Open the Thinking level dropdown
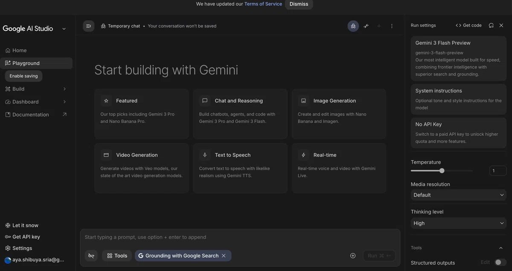Screen dimensions: 512x271 459,223
